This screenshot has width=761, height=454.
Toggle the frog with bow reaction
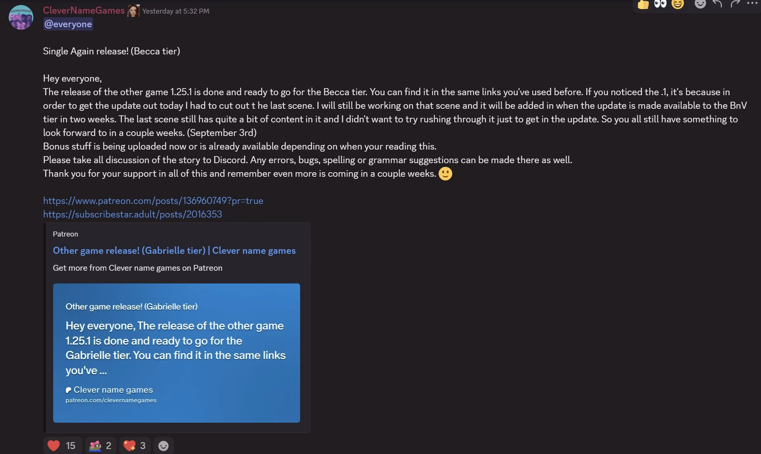click(101, 445)
